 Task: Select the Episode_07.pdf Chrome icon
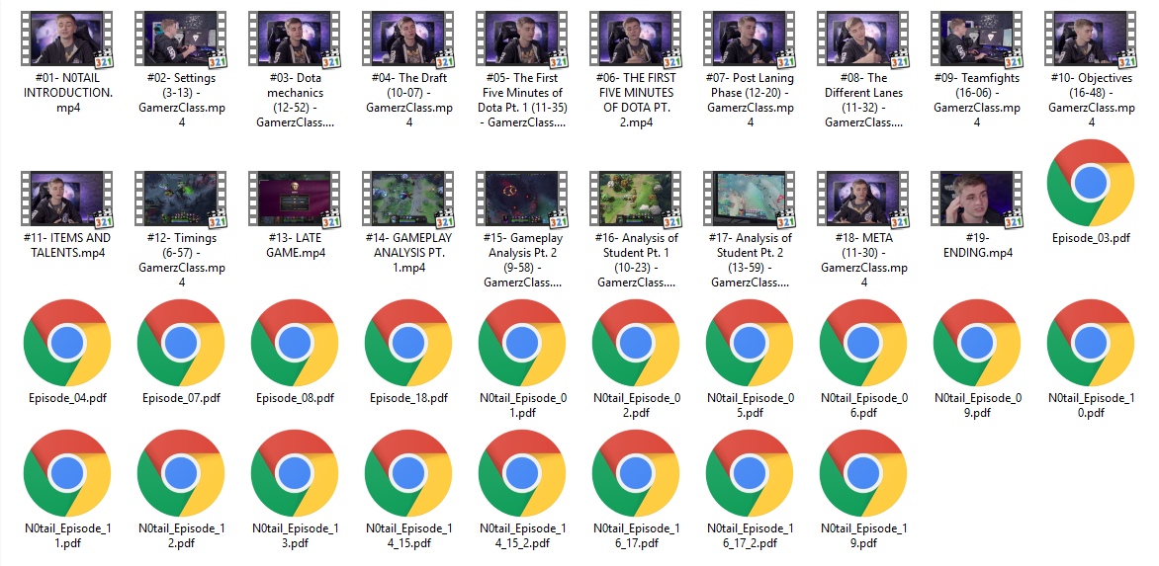point(181,343)
